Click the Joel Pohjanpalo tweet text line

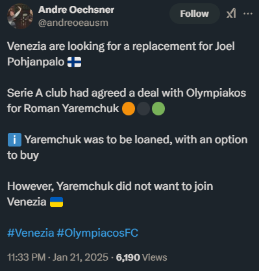coord(121,54)
